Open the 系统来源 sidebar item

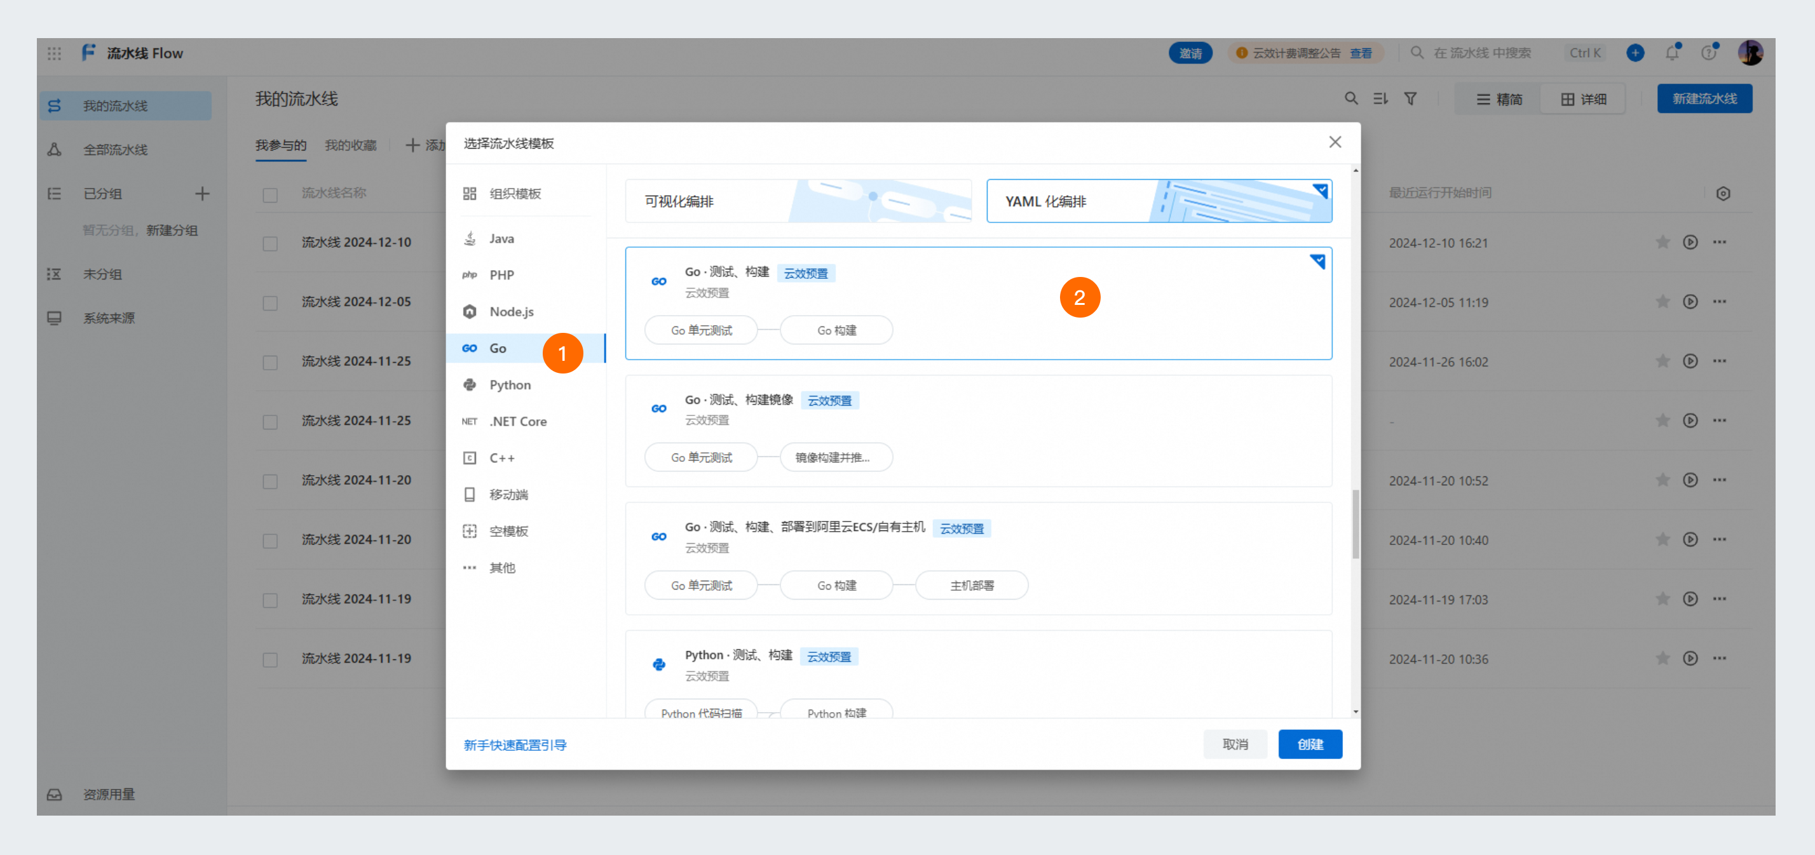pyautogui.click(x=125, y=318)
